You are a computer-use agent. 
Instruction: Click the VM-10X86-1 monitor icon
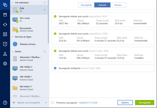(x=15, y=78)
